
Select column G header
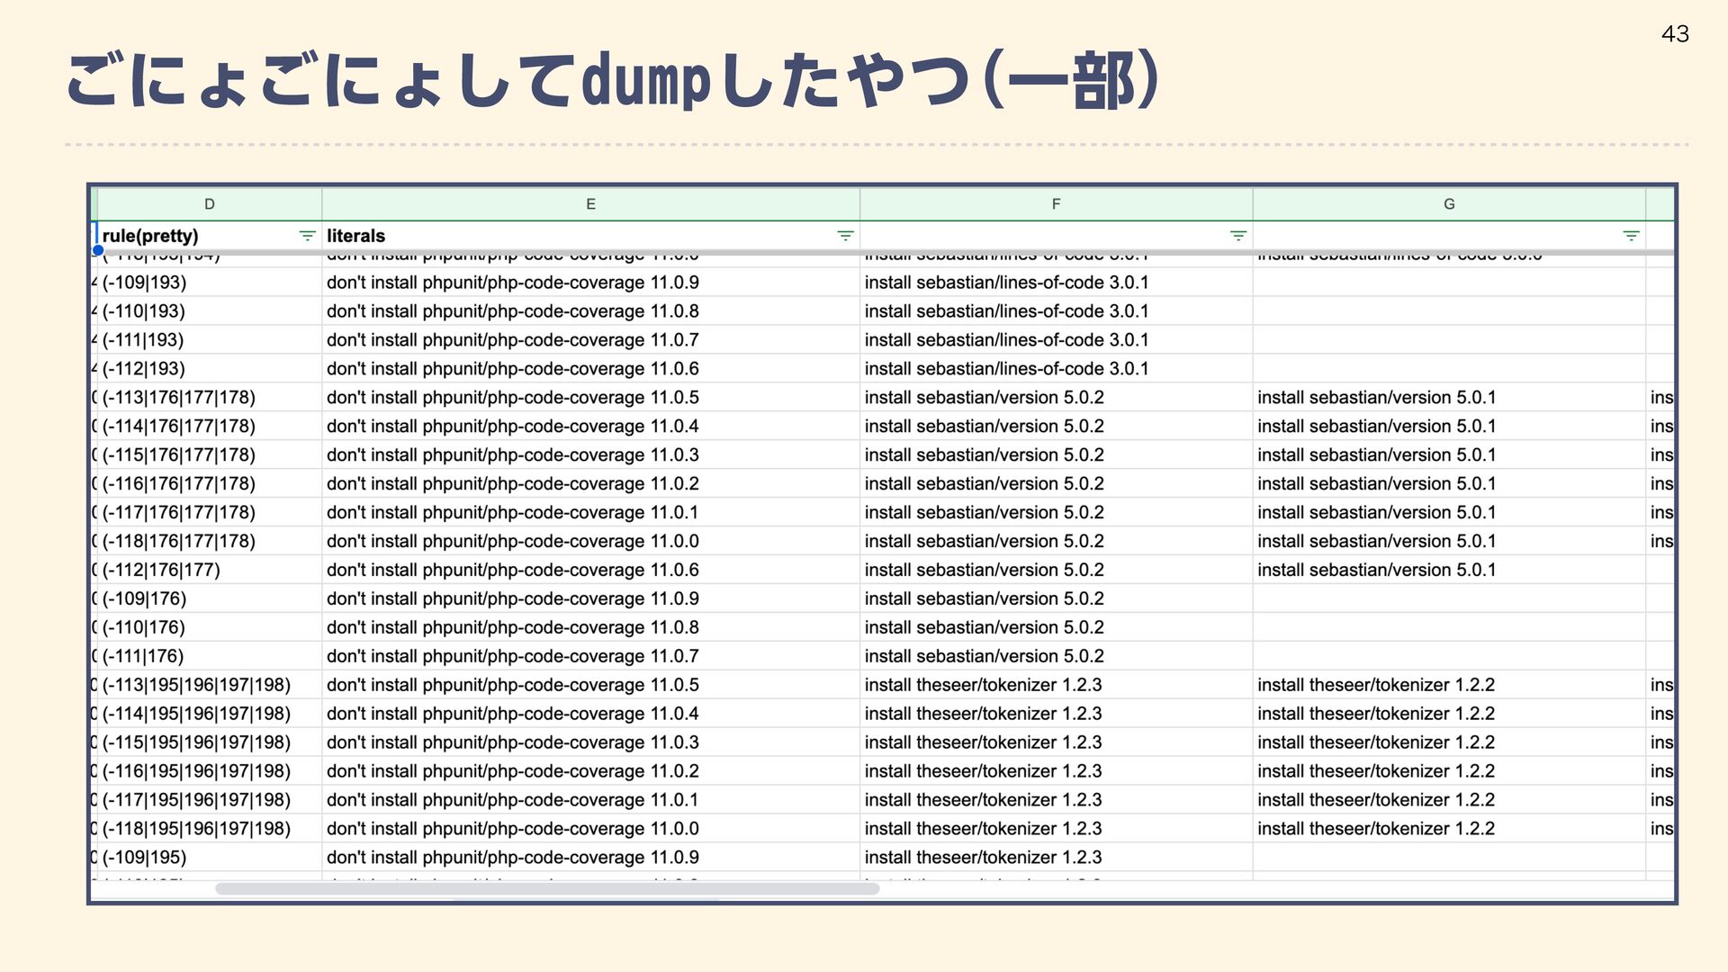coord(1449,204)
